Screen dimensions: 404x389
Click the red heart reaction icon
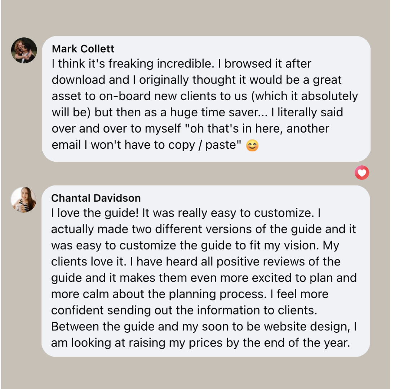362,173
